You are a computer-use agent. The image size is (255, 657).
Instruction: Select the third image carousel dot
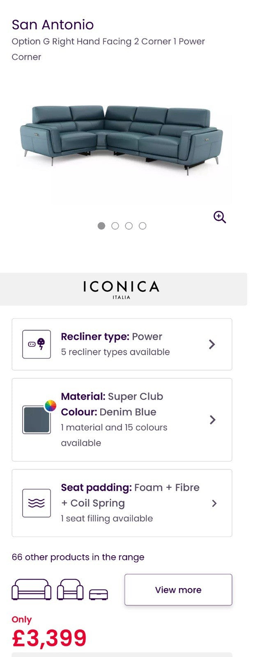[129, 226]
